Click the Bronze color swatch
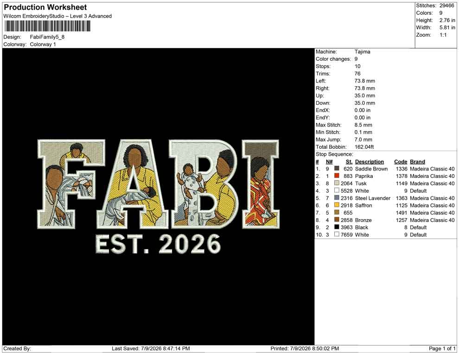The width and height of the screenshot is (459, 353). pyautogui.click(x=337, y=220)
